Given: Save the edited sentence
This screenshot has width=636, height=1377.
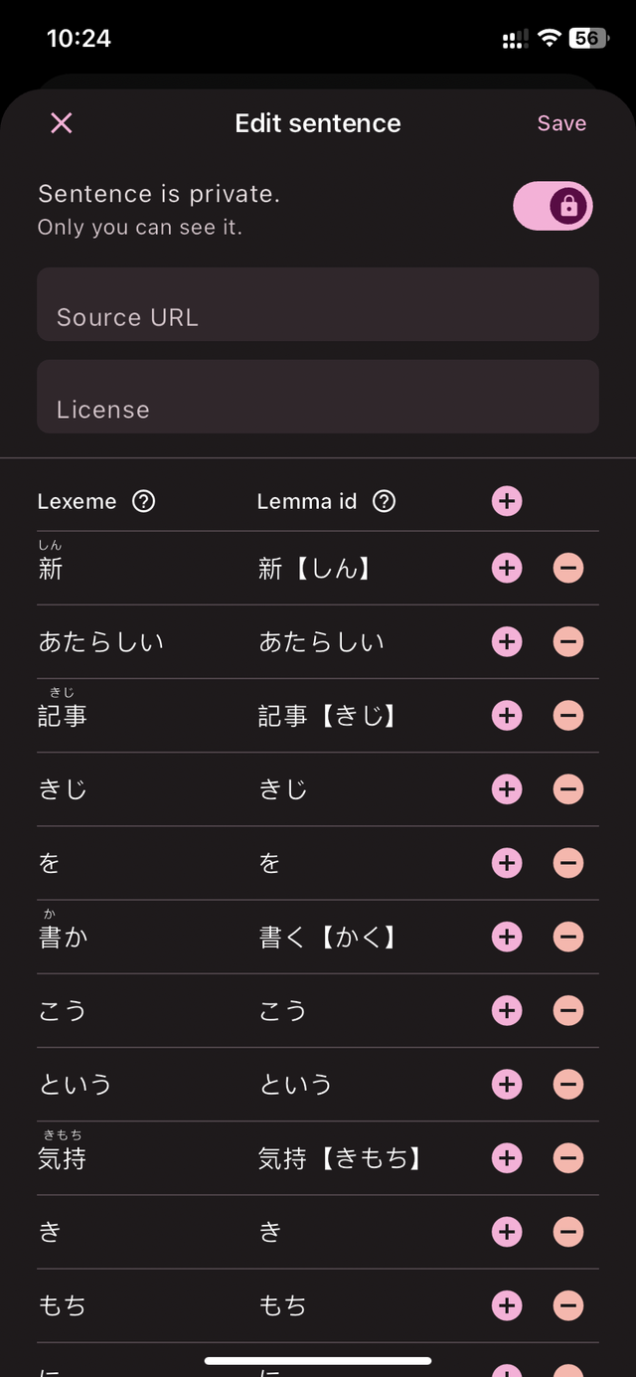Looking at the screenshot, I should click(x=561, y=123).
